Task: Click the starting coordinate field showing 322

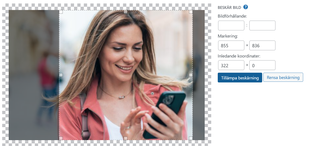Action: (231, 65)
